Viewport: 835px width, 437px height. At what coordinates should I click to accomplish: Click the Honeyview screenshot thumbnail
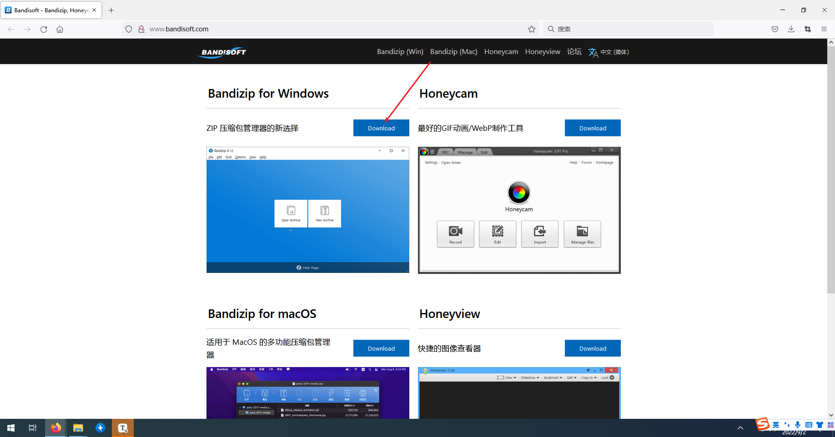tap(519, 393)
